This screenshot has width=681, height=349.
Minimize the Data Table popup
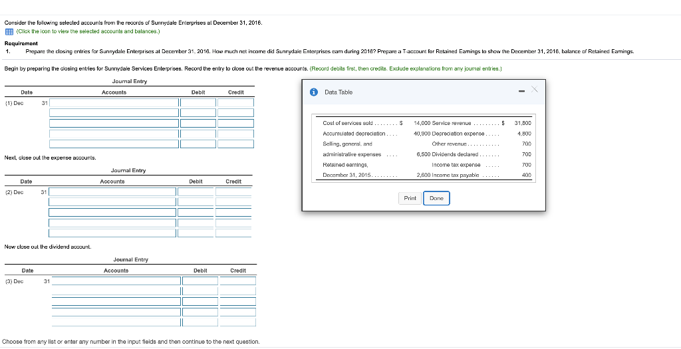(x=522, y=91)
